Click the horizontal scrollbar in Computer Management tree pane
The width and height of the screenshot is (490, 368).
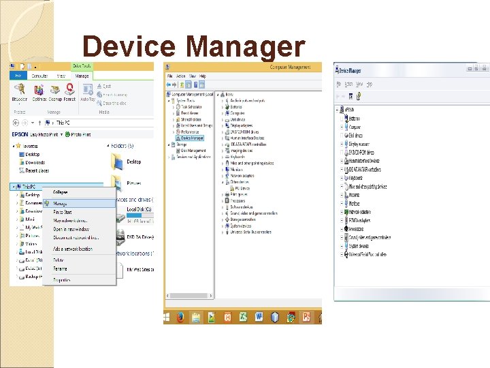coord(189,295)
